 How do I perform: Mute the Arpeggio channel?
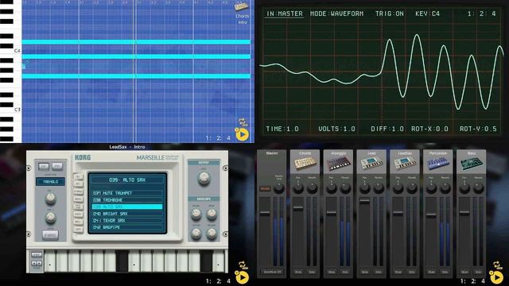click(332, 272)
